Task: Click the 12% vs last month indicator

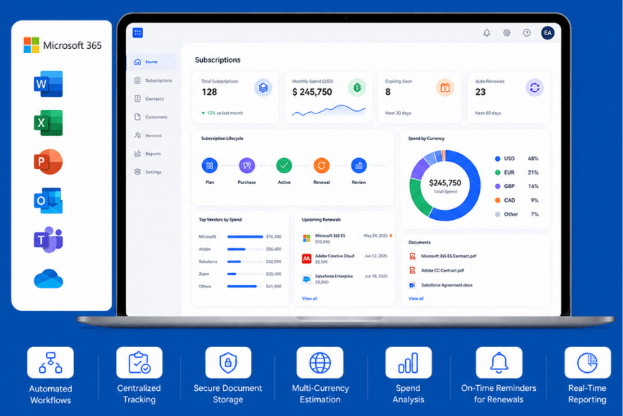Action: coord(222,113)
